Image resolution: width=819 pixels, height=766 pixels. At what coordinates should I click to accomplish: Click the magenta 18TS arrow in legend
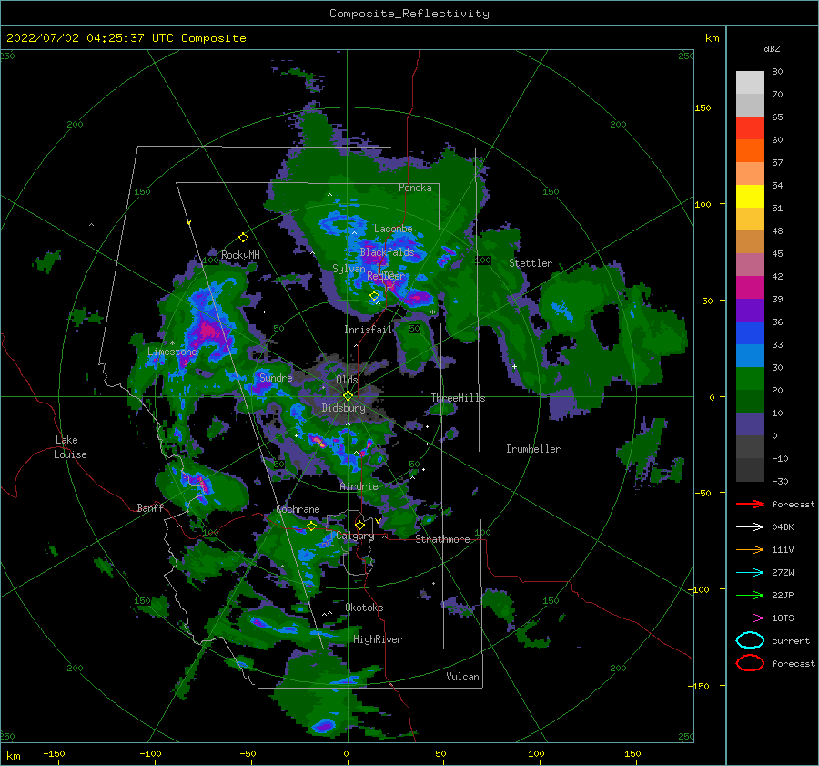tap(750, 618)
